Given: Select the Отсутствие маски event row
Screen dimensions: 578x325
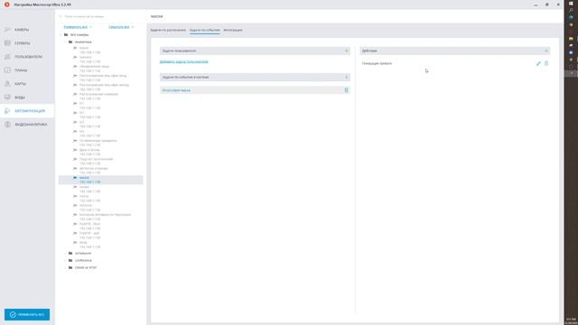Looking at the screenshot, I should [x=255, y=90].
